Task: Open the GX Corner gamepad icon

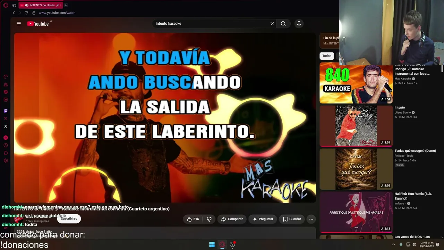Action: point(14,5)
